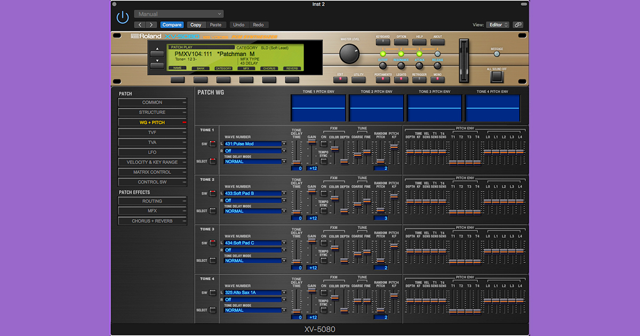Click the Attack knob
This screenshot has height=336, width=640.
419,66
